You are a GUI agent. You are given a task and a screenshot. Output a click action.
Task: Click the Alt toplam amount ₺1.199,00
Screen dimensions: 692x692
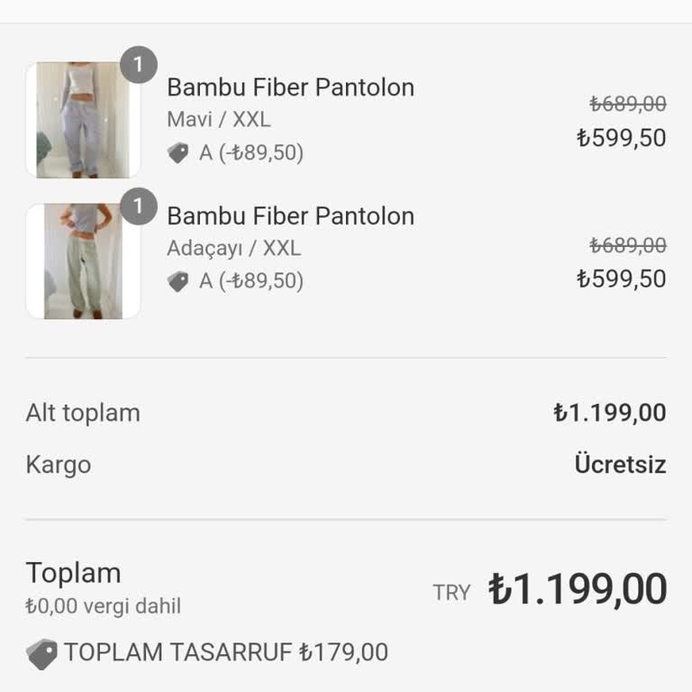point(610,414)
